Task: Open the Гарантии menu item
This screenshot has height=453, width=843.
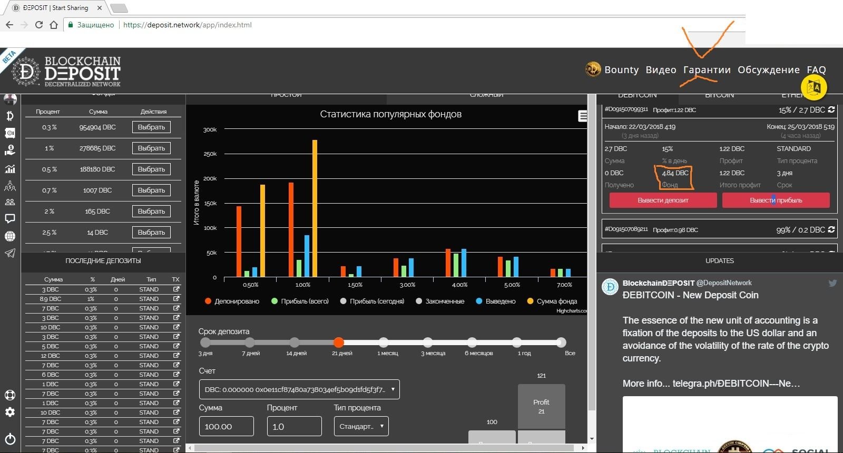Action: 707,69
